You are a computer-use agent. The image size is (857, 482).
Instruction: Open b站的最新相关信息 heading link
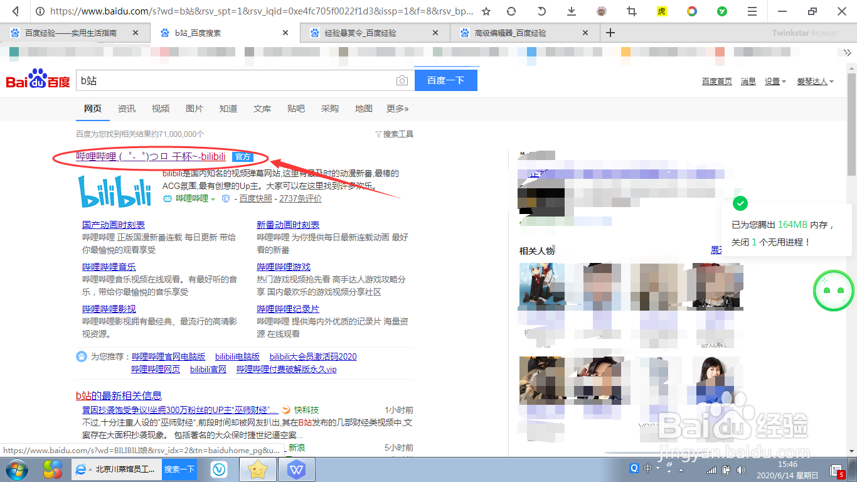119,395
